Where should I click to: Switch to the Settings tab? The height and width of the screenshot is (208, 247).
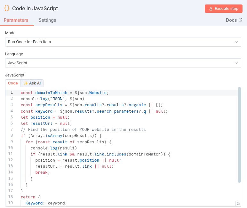47,20
